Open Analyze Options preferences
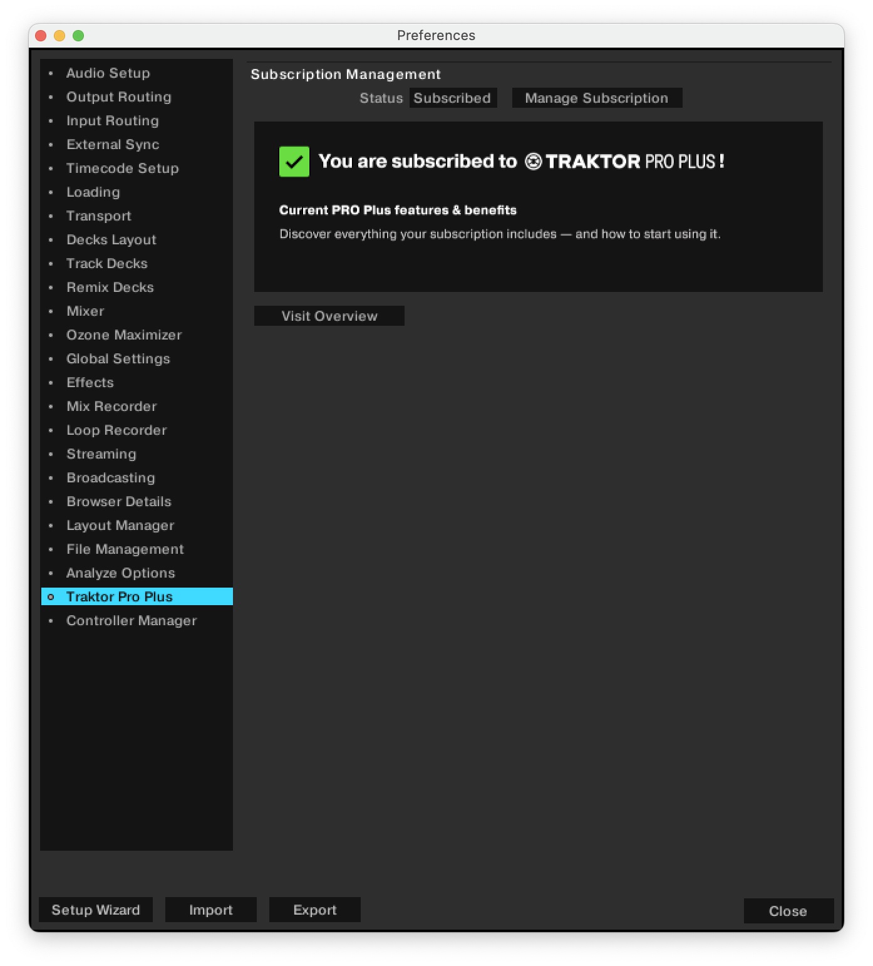Image resolution: width=873 pixels, height=966 pixels. [x=120, y=573]
